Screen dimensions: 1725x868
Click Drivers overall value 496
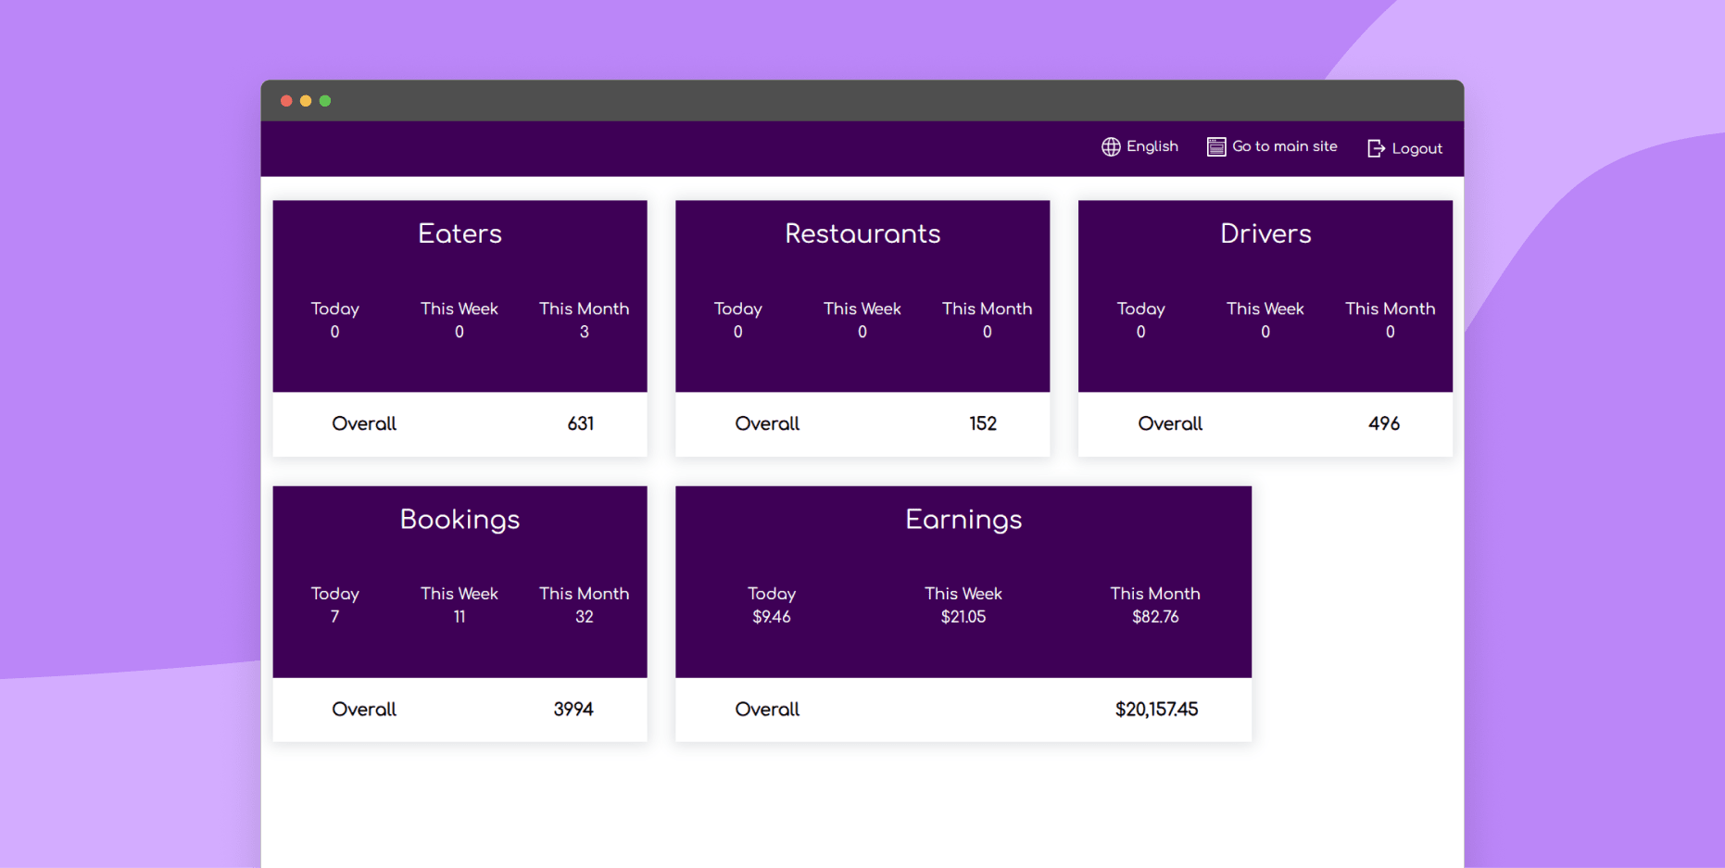(1384, 423)
